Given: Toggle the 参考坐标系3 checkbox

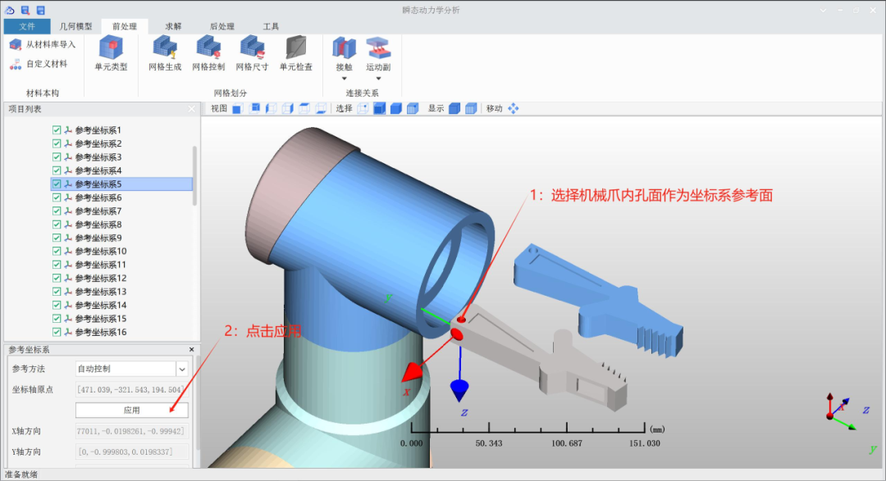Looking at the screenshot, I should click(x=57, y=157).
